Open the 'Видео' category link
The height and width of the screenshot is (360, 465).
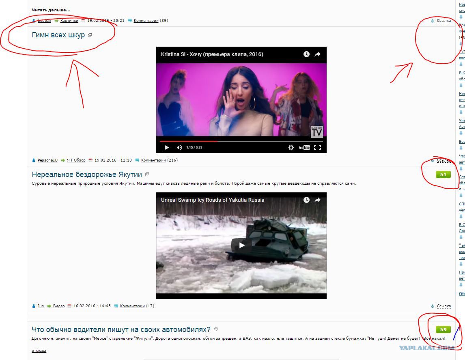point(59,306)
